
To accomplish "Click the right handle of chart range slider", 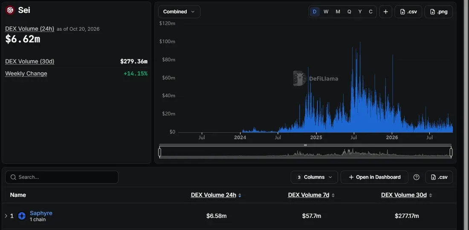I will (x=451, y=152).
